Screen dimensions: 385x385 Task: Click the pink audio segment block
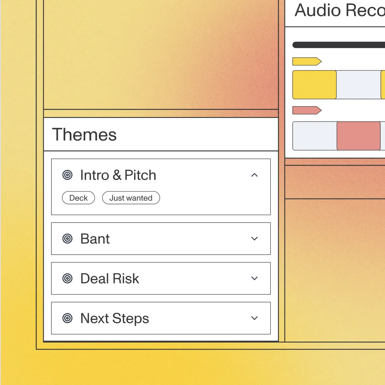coord(358,136)
